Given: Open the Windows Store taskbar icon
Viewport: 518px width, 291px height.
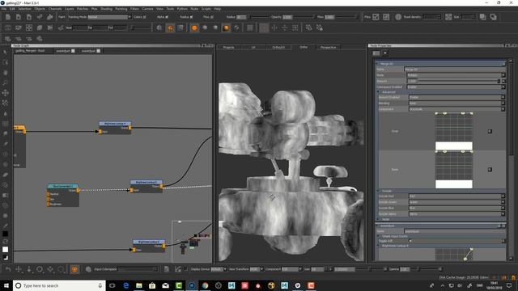Looking at the screenshot, I should click(152, 285).
